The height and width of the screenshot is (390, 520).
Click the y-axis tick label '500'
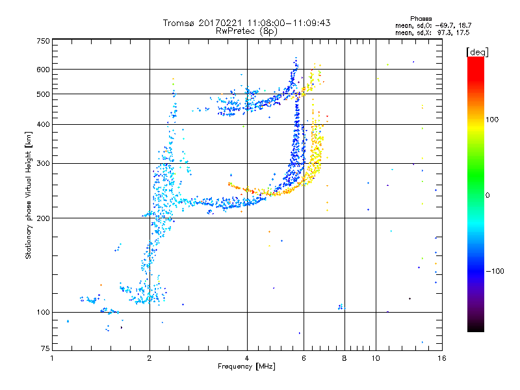click(43, 94)
